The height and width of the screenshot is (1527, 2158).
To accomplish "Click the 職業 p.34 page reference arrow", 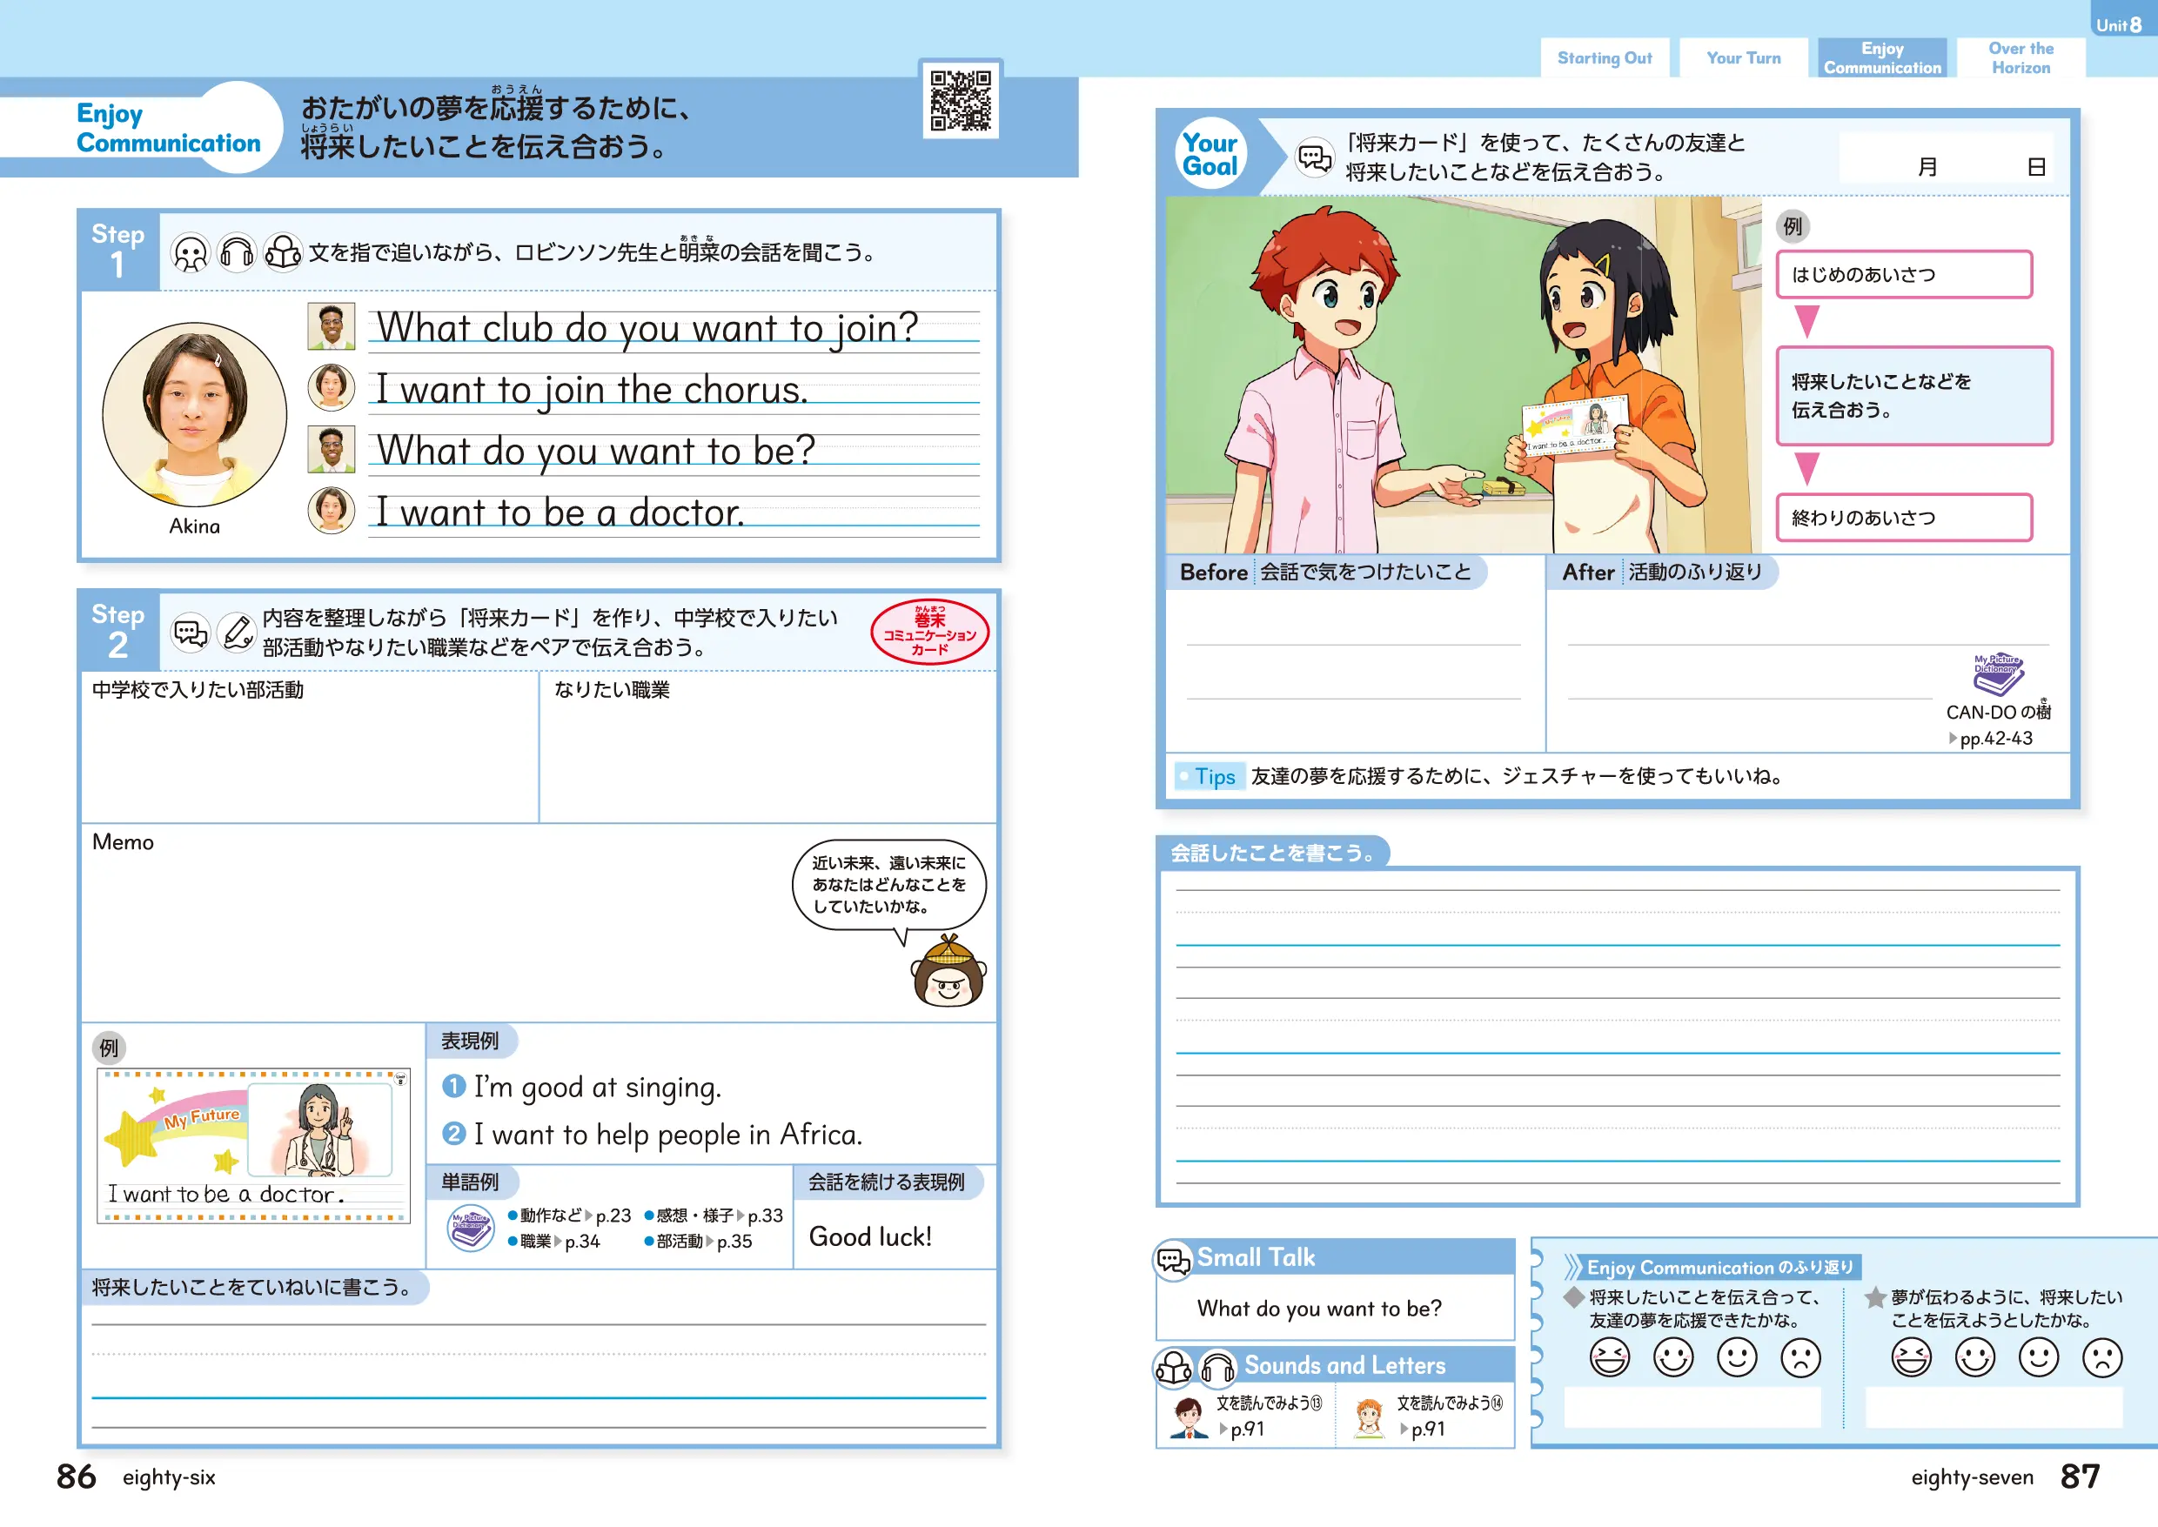I will [x=559, y=1241].
